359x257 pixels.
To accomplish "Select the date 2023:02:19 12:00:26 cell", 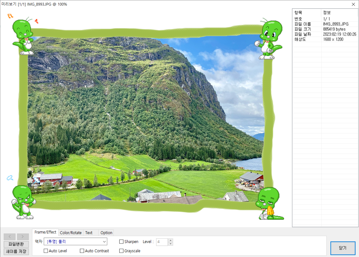I will [340, 34].
